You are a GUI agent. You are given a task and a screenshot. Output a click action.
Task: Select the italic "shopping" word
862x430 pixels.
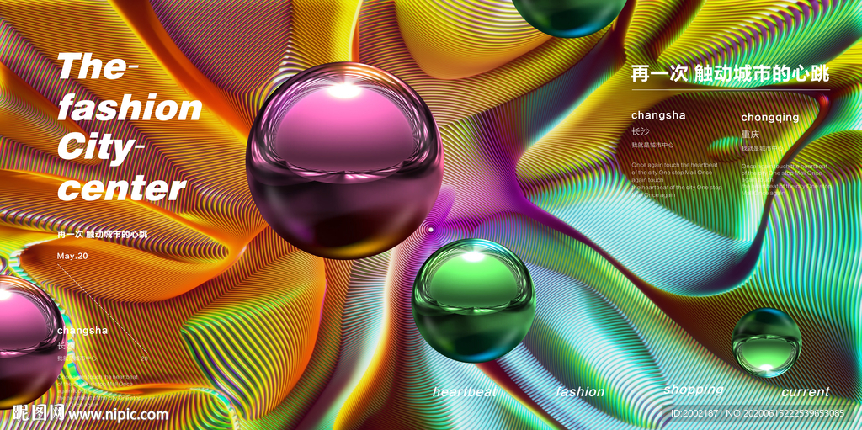pos(694,390)
